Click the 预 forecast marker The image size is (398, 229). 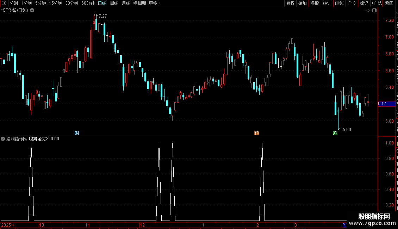[x=257, y=133]
